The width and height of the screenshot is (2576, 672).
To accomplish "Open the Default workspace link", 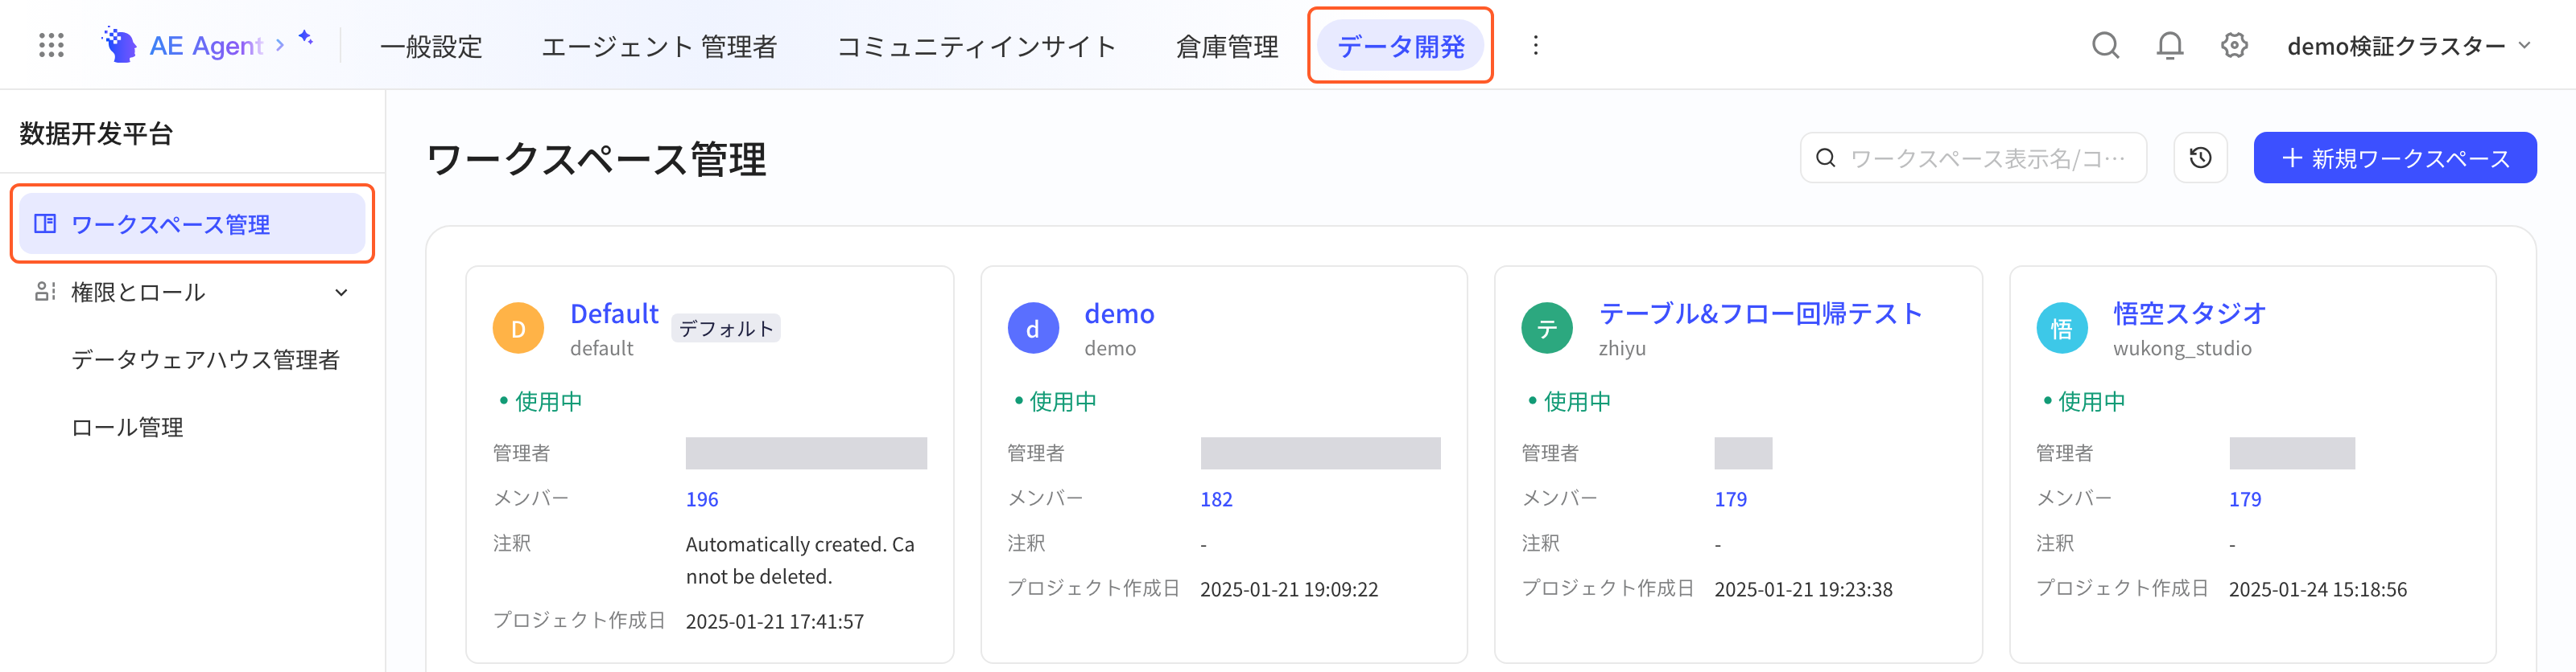I will (614, 313).
